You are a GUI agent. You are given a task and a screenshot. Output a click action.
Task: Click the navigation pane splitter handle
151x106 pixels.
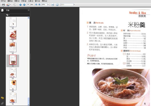click(x=30, y=57)
